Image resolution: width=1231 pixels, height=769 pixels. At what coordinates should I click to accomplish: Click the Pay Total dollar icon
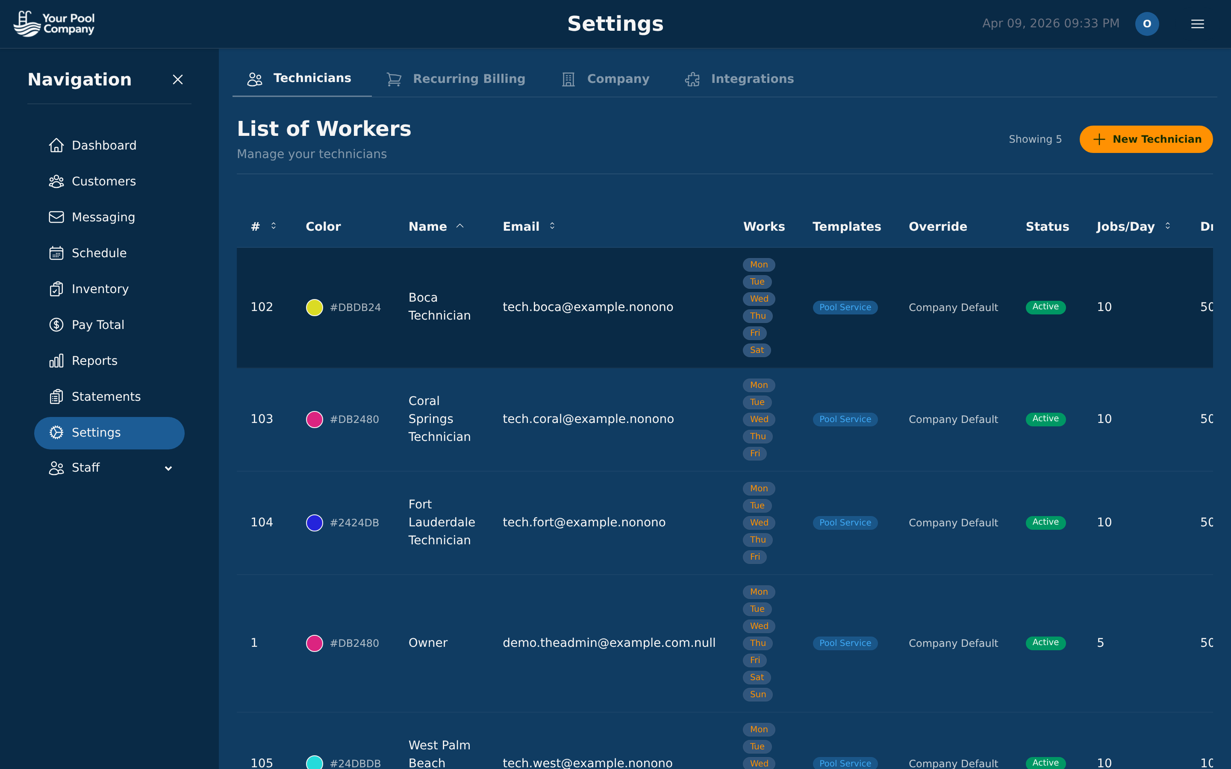pos(56,325)
